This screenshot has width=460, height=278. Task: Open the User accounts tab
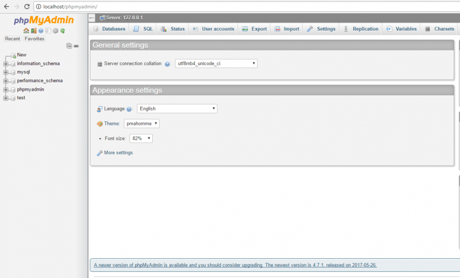(x=214, y=29)
